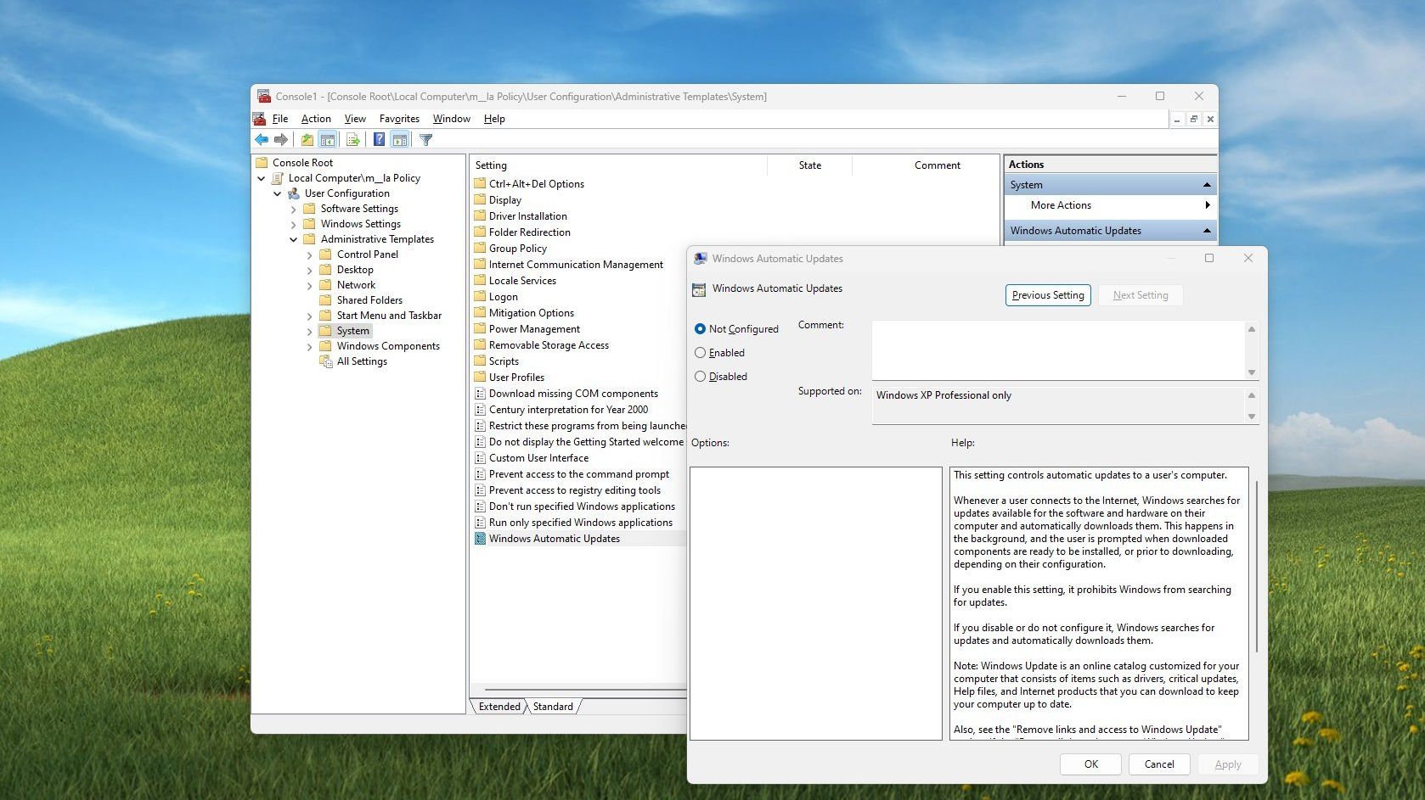This screenshot has height=800, width=1425.
Task: Click the blue Back arrow in toolbar
Action: (x=262, y=140)
